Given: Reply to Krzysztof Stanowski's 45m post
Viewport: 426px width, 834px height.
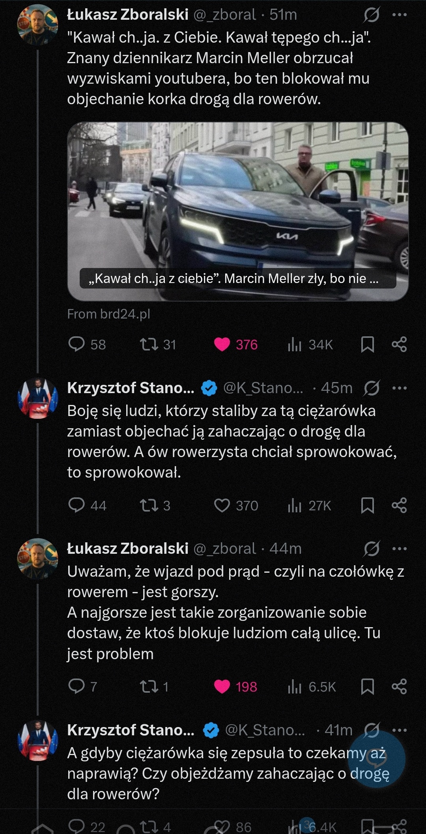Looking at the screenshot, I should click(77, 505).
